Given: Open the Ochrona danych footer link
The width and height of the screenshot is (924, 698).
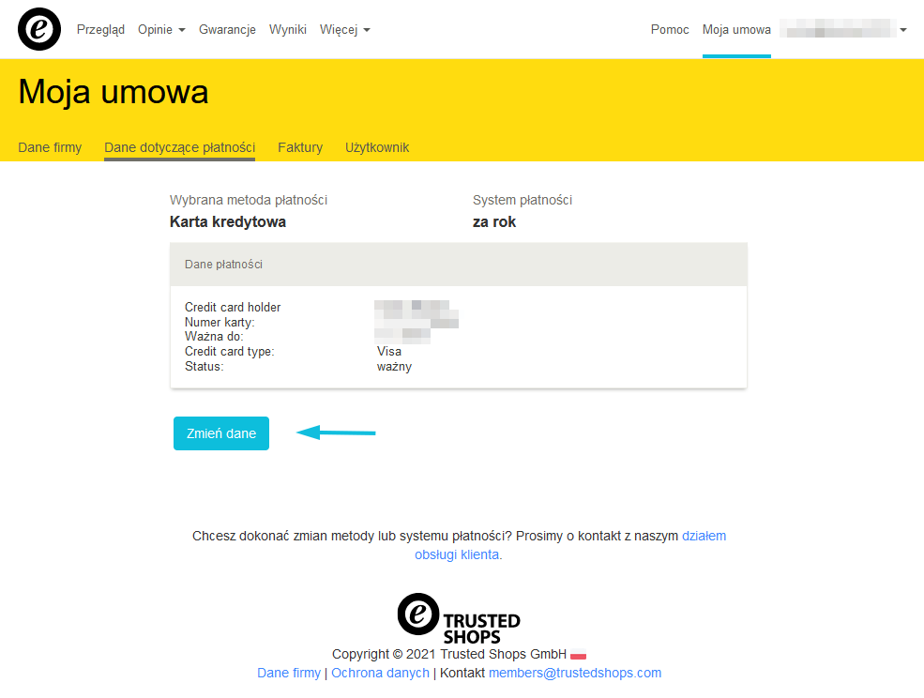Looking at the screenshot, I should (x=380, y=673).
